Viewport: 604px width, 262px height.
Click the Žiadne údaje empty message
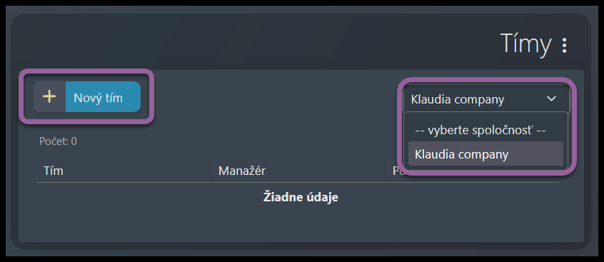[x=301, y=197]
